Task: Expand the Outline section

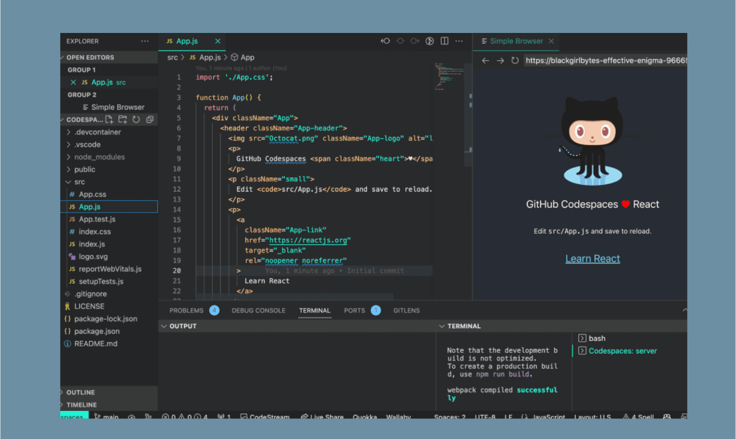Action: pyautogui.click(x=80, y=392)
